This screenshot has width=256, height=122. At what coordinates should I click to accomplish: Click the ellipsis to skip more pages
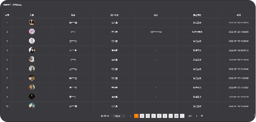point(171,116)
